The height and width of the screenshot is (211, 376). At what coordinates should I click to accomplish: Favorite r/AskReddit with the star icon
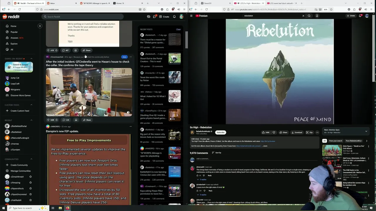point(31,200)
